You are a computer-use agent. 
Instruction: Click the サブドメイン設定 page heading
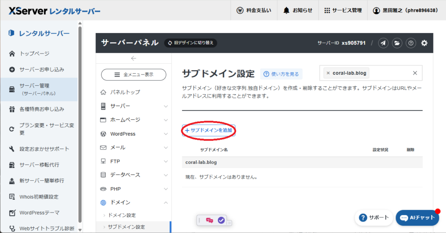[218, 74]
